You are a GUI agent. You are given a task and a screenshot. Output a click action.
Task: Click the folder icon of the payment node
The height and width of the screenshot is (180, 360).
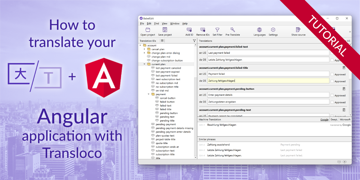(x=153, y=94)
